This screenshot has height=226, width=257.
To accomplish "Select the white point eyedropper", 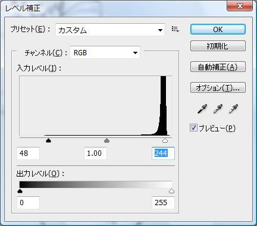I will tap(233, 109).
